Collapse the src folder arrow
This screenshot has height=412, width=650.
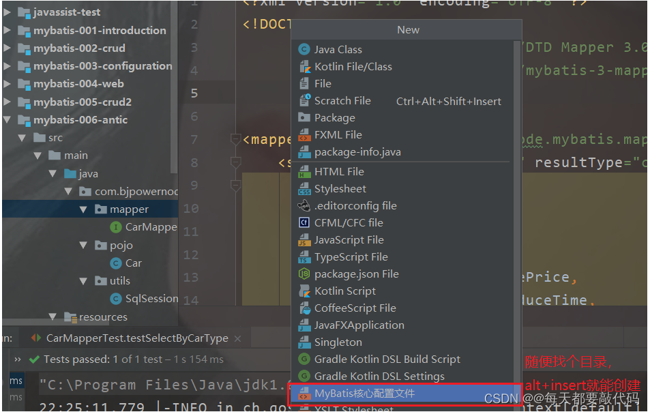pos(22,138)
